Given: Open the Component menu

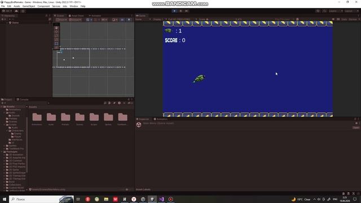Looking at the screenshot, I should (x=43, y=6).
